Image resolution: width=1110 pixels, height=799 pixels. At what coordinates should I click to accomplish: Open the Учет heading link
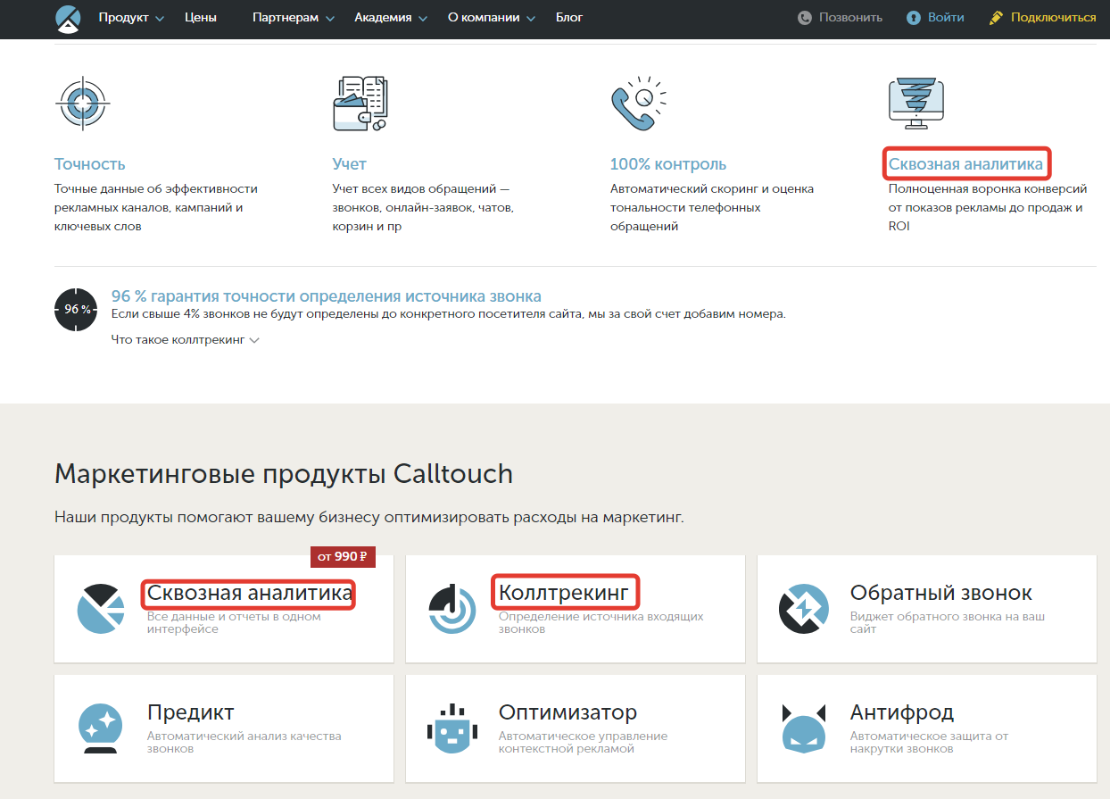tap(350, 164)
